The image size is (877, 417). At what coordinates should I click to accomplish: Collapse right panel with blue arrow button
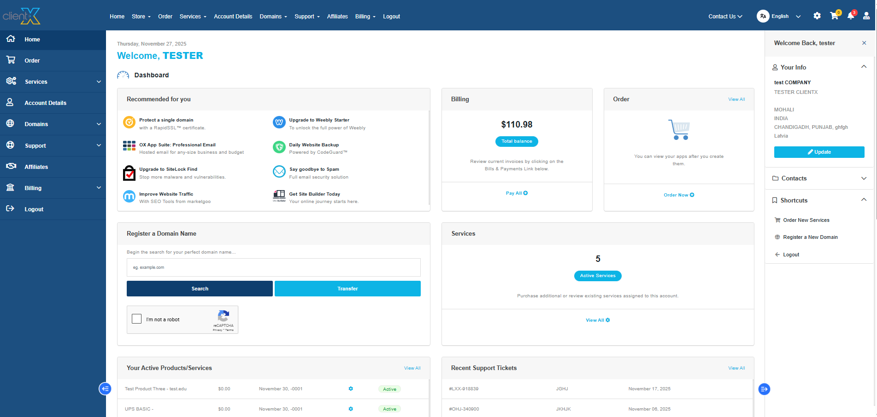coord(764,389)
